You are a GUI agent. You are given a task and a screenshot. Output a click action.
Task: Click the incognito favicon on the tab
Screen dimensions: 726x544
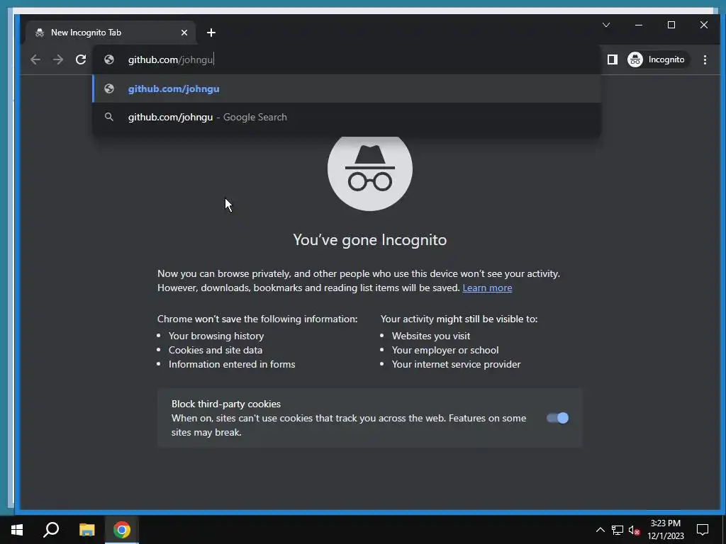pyautogui.click(x=40, y=33)
